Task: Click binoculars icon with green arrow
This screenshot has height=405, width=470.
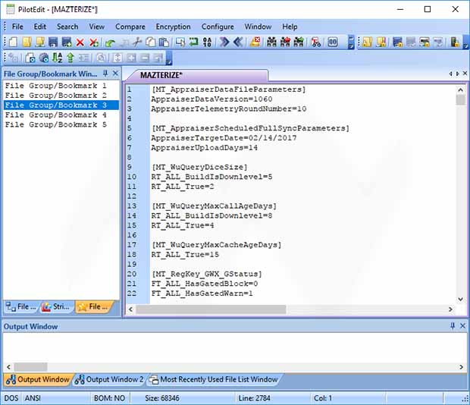Action: coord(299,42)
